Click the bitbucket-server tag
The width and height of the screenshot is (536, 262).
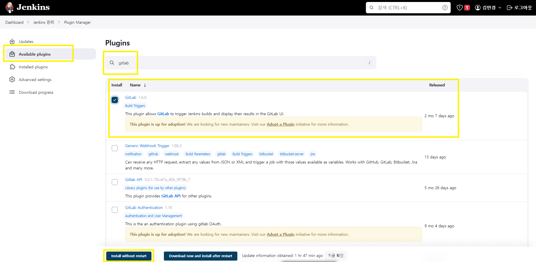pos(292,154)
